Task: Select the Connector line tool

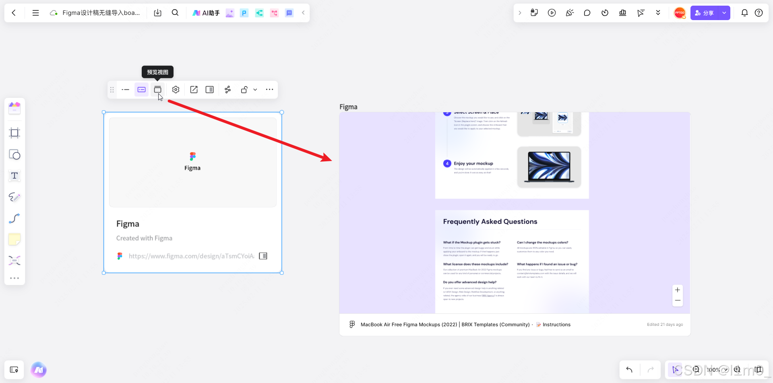Action: click(14, 218)
